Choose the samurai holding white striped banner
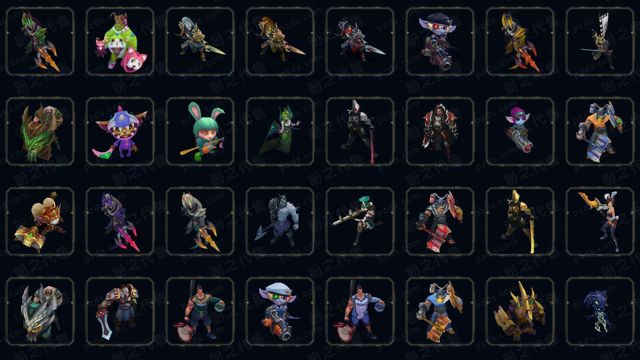This screenshot has height=360, width=640. coord(600,42)
